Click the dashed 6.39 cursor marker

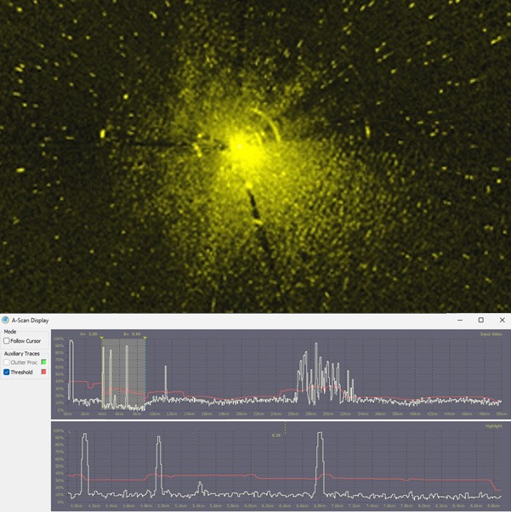click(x=285, y=430)
